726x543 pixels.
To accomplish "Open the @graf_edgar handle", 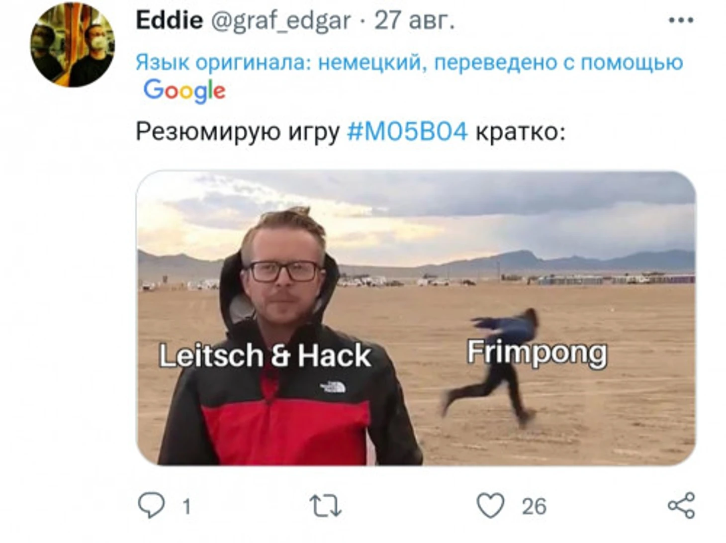I will [281, 21].
